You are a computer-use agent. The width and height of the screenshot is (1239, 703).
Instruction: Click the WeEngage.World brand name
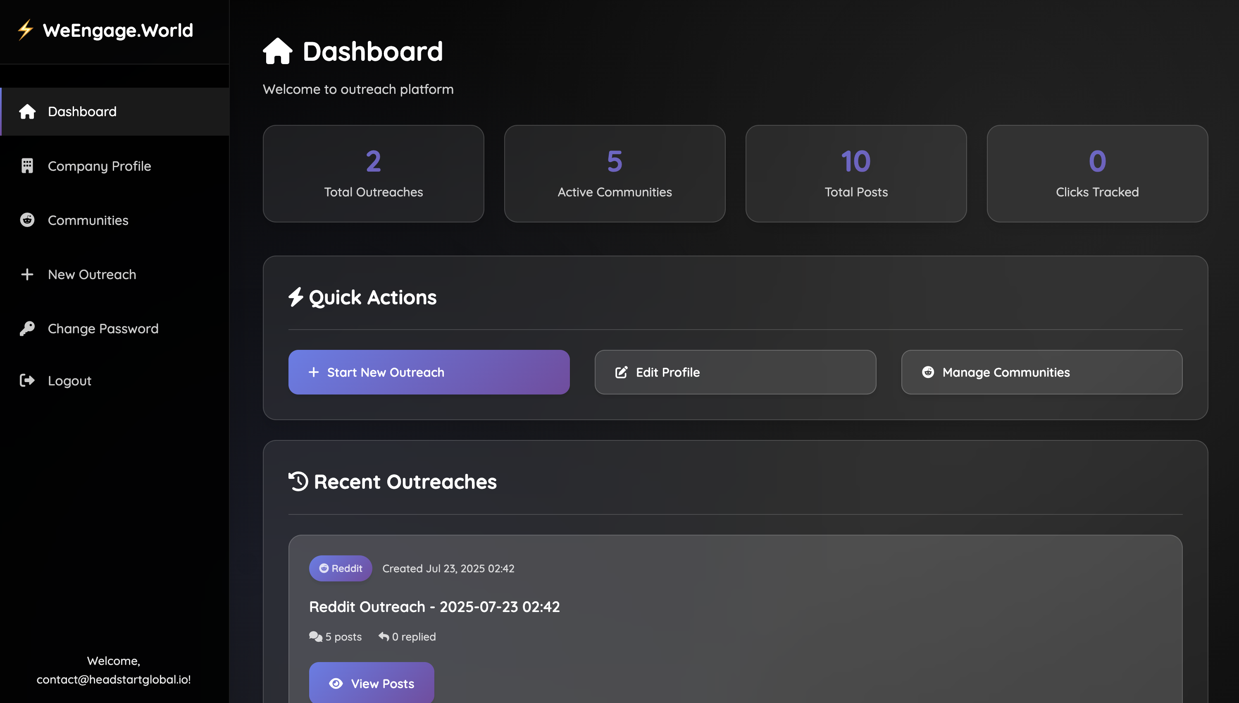click(118, 31)
